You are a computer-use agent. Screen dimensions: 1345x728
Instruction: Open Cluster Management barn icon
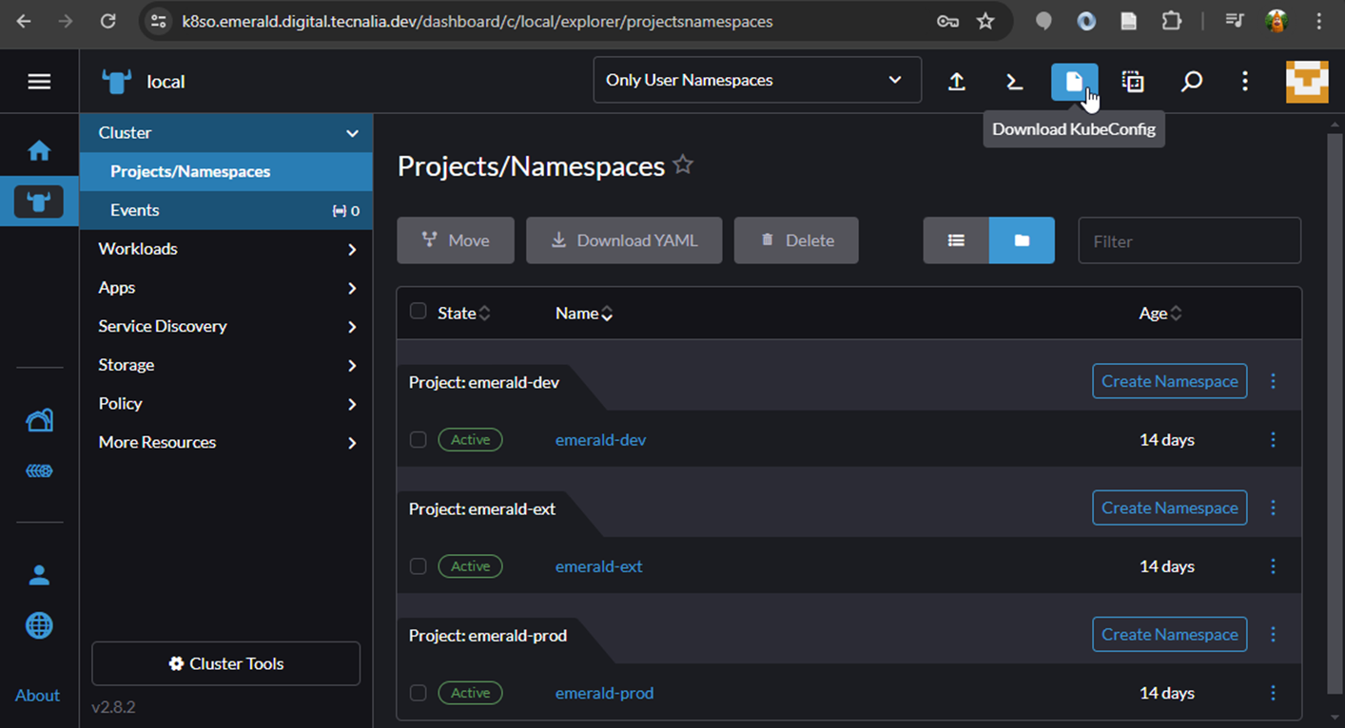point(39,420)
